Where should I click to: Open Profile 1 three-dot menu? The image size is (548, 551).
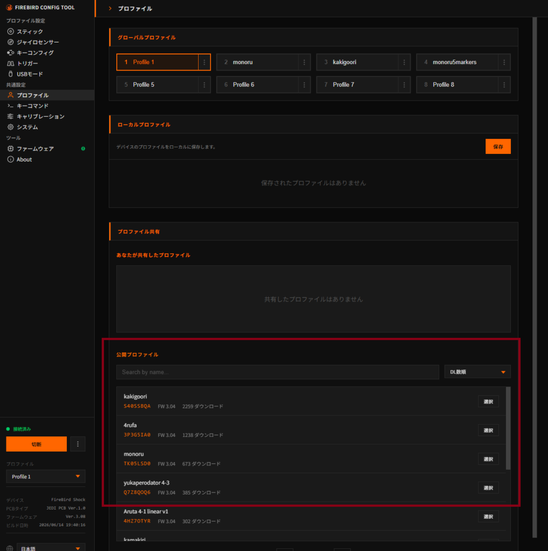pos(204,62)
